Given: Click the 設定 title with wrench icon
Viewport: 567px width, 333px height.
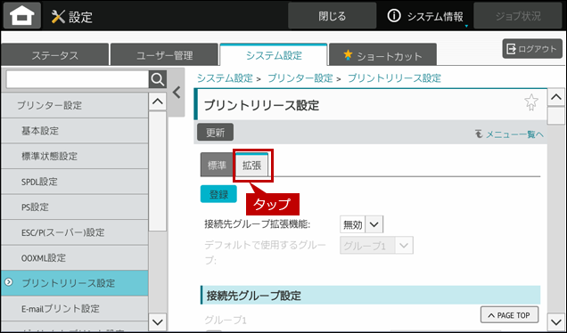Looking at the screenshot, I should (72, 17).
